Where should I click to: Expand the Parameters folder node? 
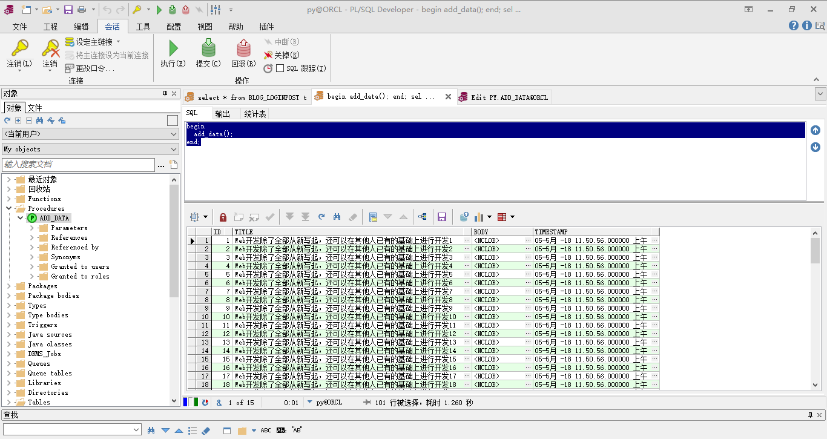click(32, 228)
